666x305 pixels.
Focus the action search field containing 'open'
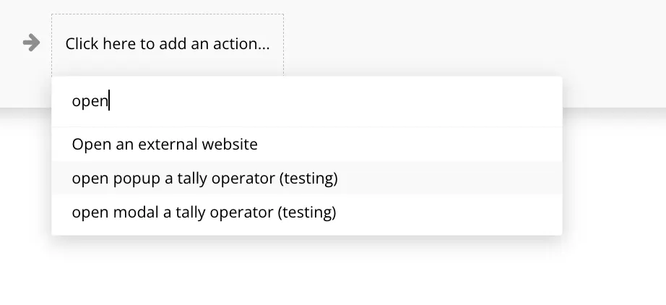click(x=306, y=102)
